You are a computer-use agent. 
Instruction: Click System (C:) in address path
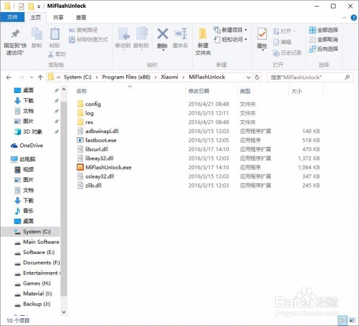77,77
